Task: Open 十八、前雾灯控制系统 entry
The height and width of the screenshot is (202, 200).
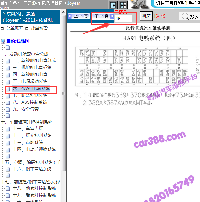Action: click(x=34, y=188)
